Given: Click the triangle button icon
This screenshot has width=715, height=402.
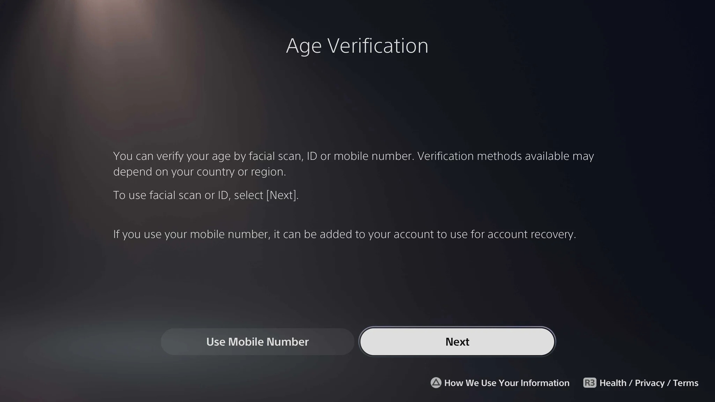Looking at the screenshot, I should pyautogui.click(x=436, y=383).
